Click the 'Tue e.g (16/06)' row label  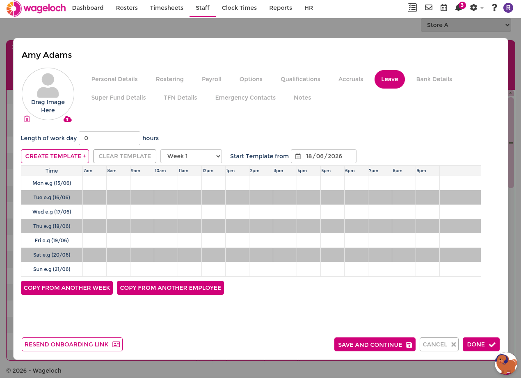[52, 197]
